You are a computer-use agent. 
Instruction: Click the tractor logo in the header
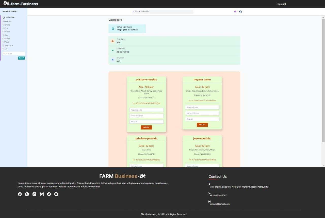pyautogui.click(x=6, y=4)
